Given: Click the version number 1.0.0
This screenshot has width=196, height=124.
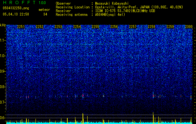Looking at the screenshot, I should [x=42, y=3].
